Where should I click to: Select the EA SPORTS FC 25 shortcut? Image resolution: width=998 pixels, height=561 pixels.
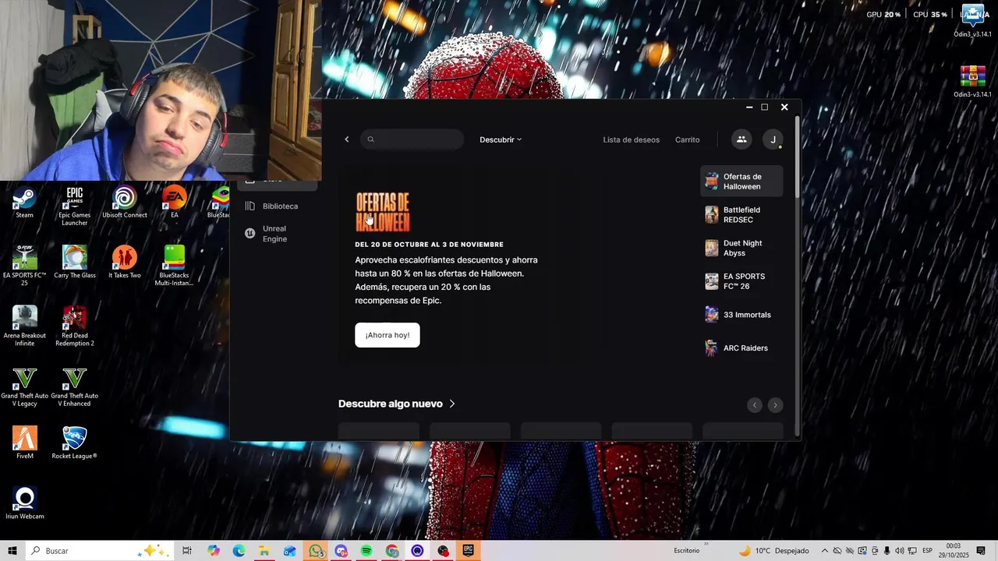(25, 266)
